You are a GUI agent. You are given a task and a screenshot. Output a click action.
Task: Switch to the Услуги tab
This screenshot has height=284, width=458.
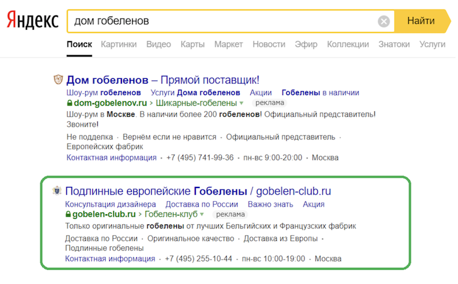432,45
